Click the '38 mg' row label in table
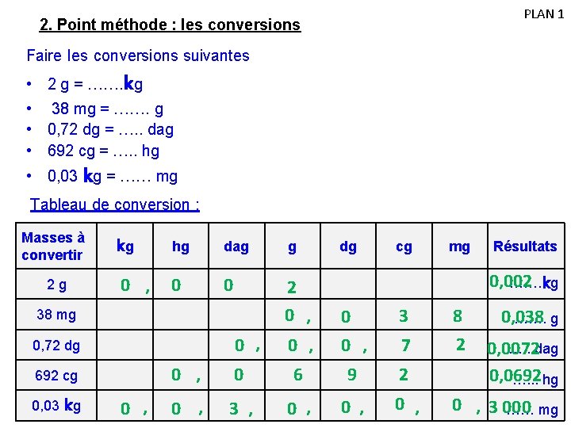 point(56,315)
